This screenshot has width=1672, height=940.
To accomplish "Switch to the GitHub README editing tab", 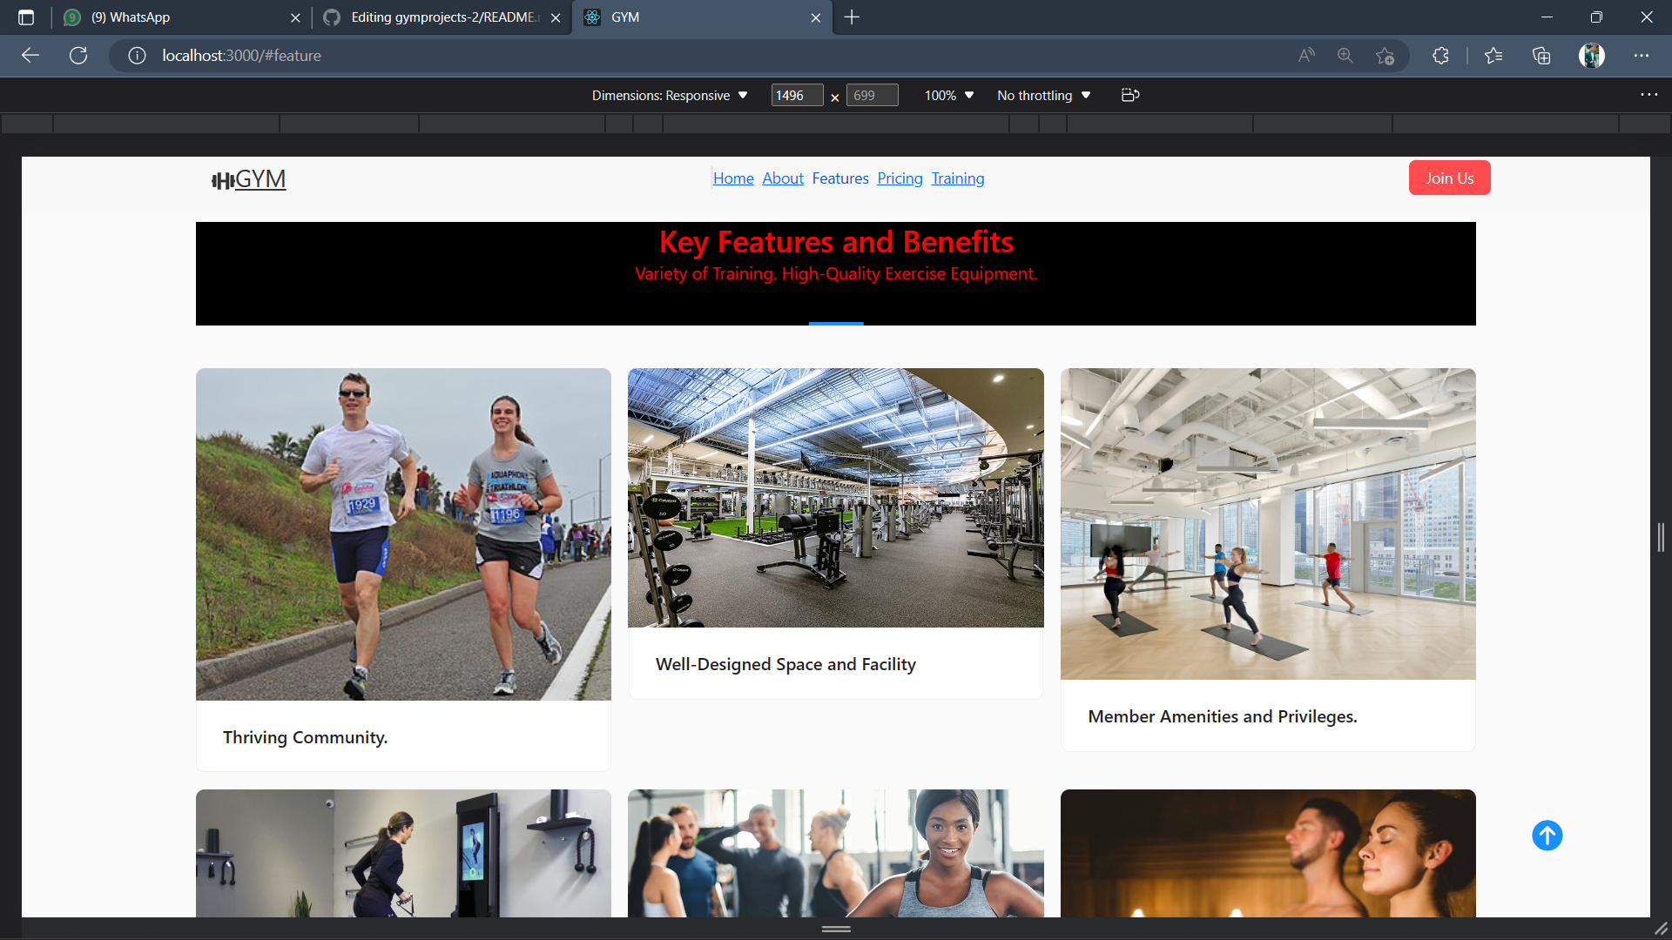I will [435, 17].
